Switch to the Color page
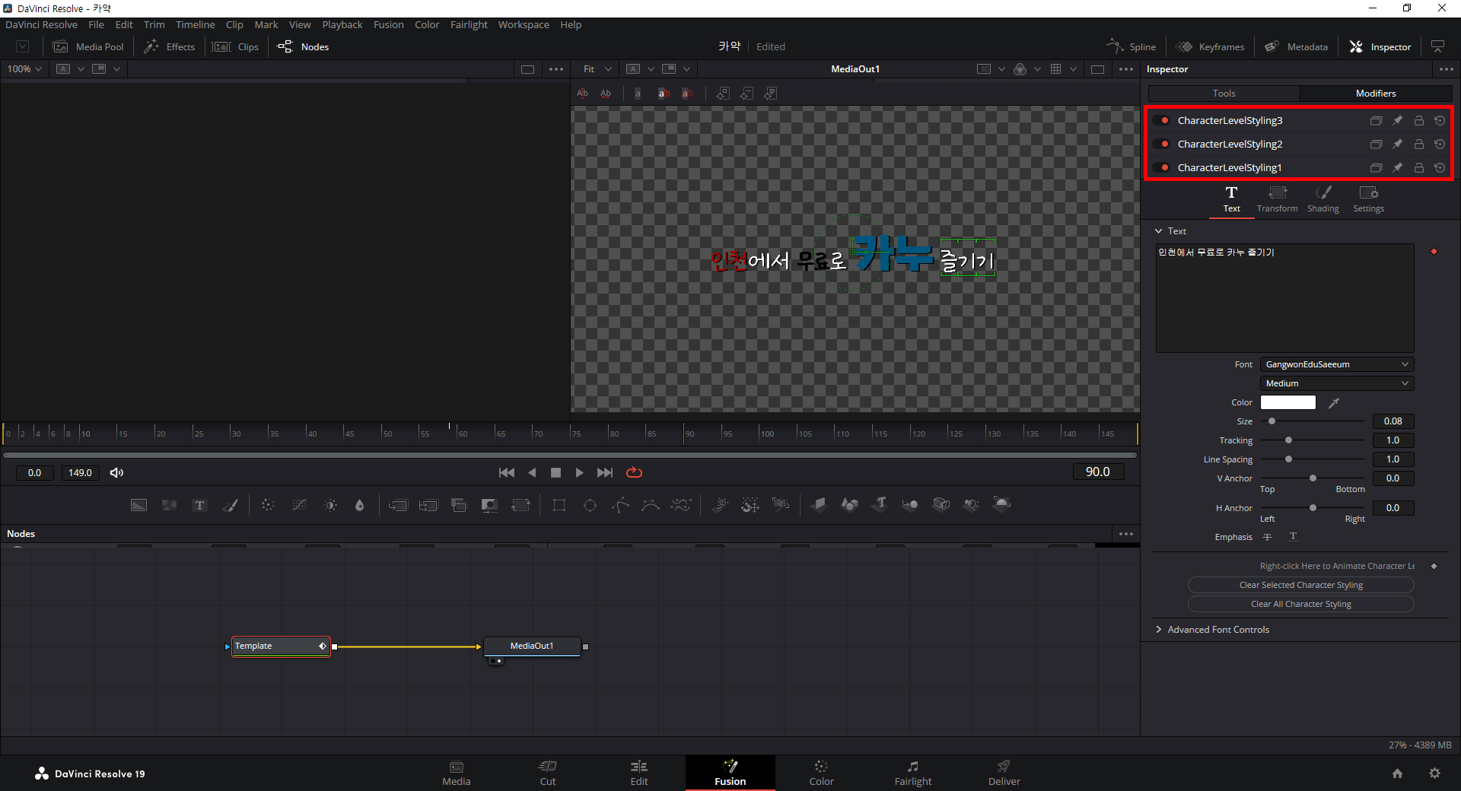The image size is (1461, 791). [821, 773]
